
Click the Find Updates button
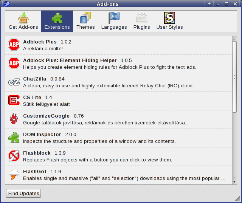(23, 194)
